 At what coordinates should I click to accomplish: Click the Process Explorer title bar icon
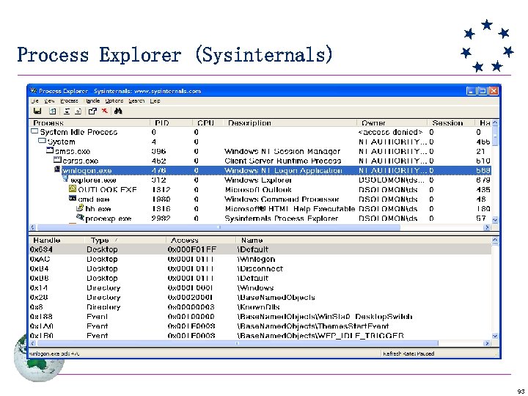point(33,91)
